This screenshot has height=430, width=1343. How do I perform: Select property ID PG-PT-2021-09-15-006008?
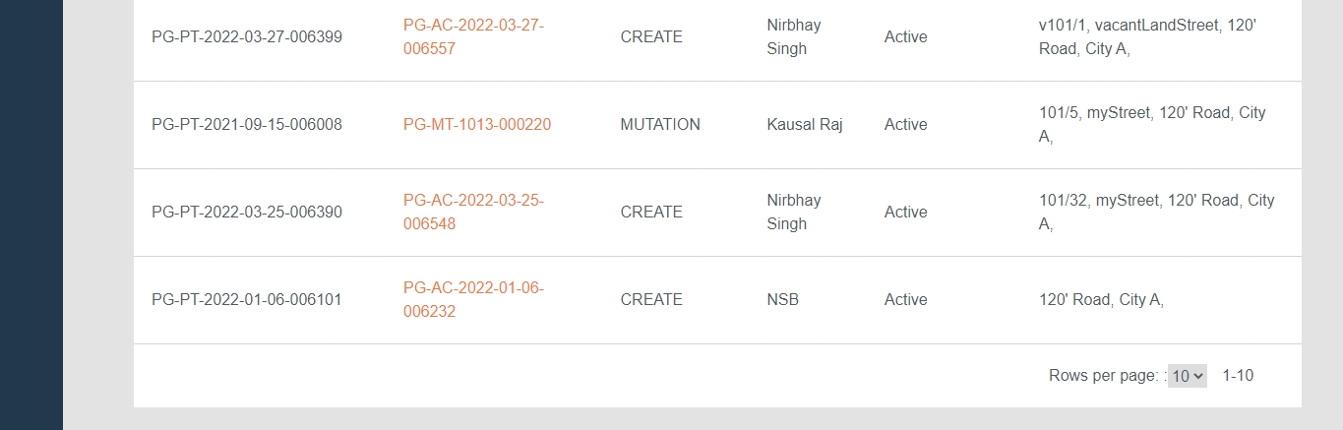point(247,125)
